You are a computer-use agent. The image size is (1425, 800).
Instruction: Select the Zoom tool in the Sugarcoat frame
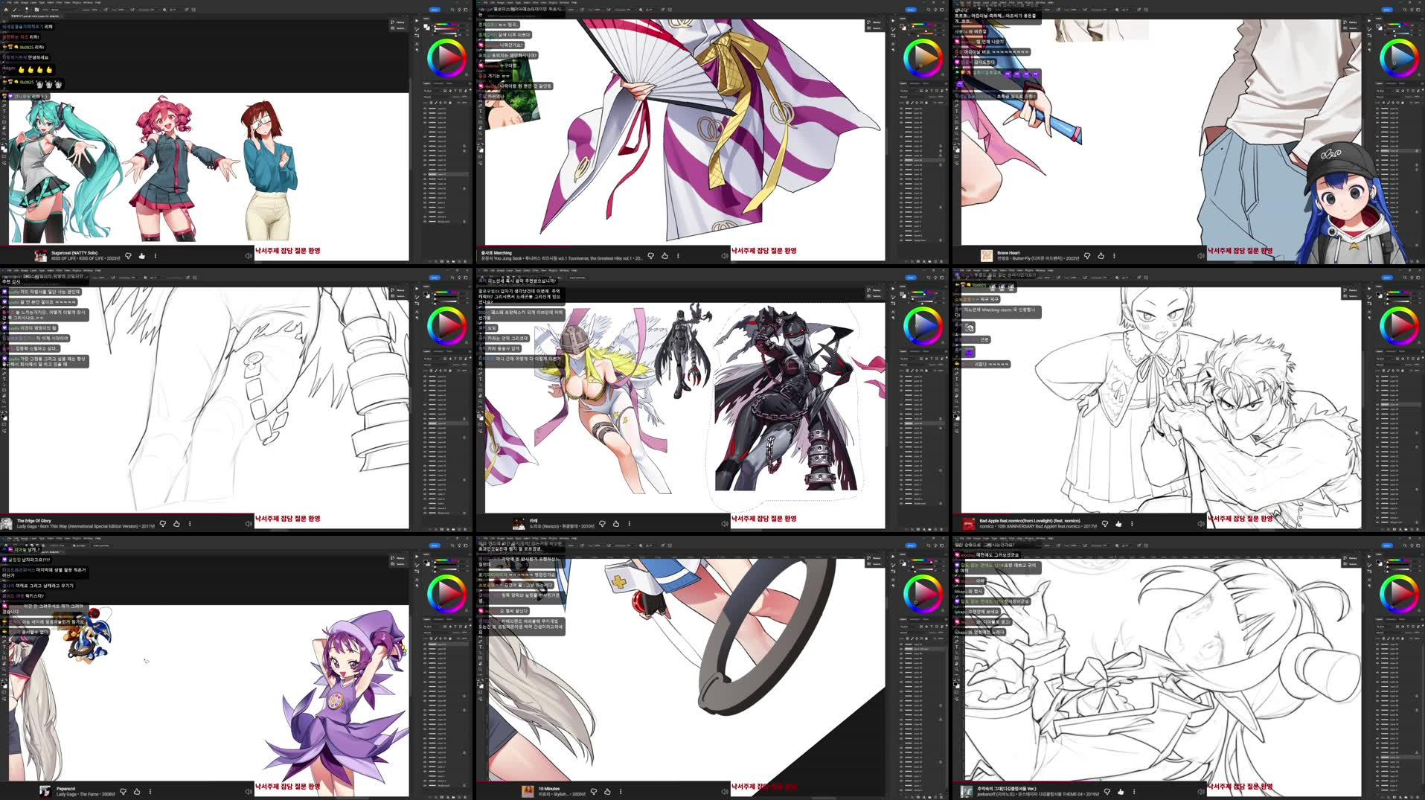click(4, 133)
